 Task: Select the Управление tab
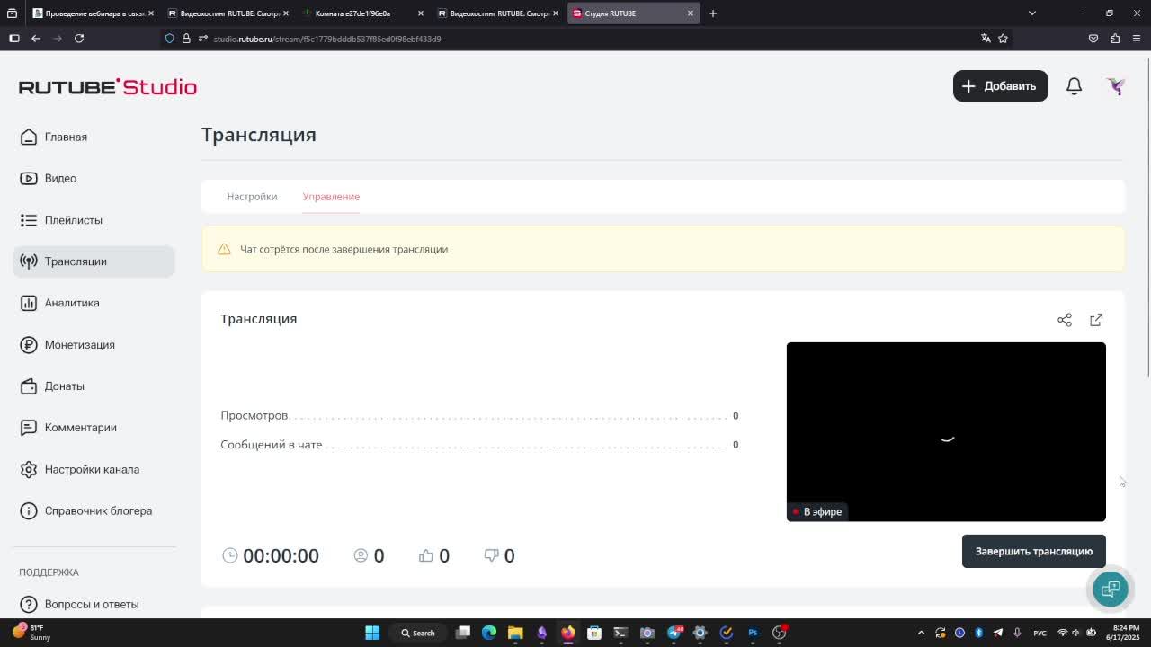pyautogui.click(x=331, y=196)
